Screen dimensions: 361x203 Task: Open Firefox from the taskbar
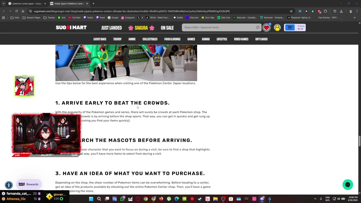pyautogui.click(x=161, y=199)
